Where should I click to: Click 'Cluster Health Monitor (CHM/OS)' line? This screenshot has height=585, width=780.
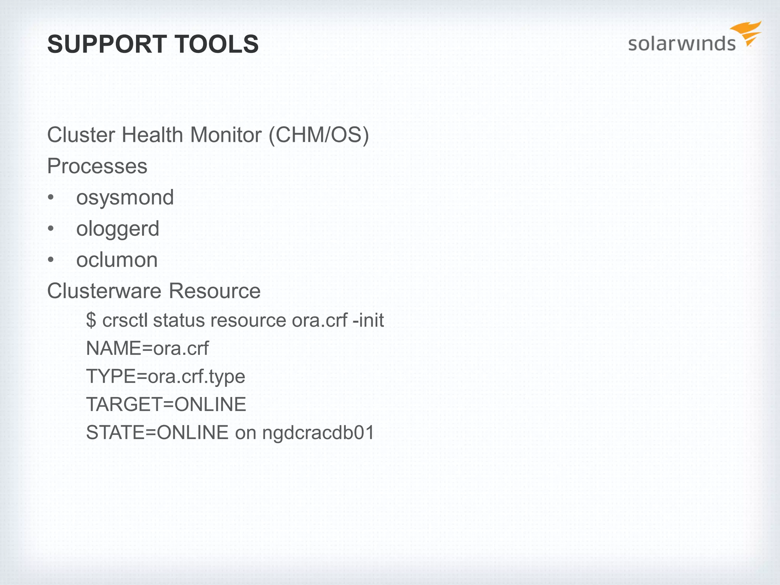[208, 135]
